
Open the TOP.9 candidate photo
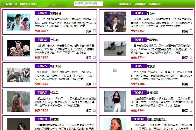coord(19,124)
